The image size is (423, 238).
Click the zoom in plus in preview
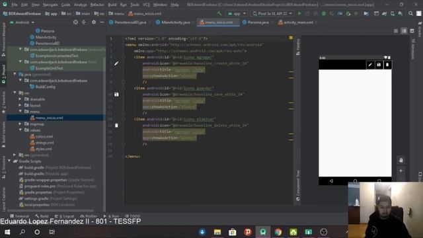(401, 171)
